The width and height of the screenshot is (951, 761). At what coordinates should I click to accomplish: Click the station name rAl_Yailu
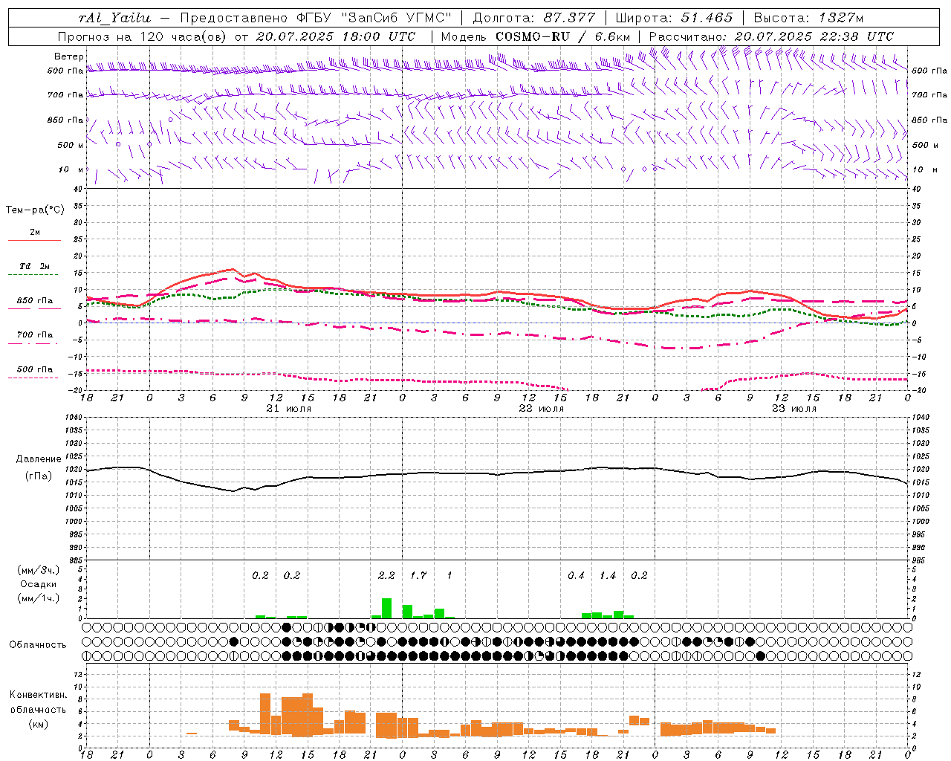coord(114,18)
